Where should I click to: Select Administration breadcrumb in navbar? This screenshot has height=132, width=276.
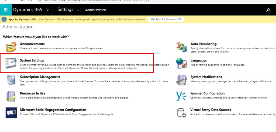[96, 10]
